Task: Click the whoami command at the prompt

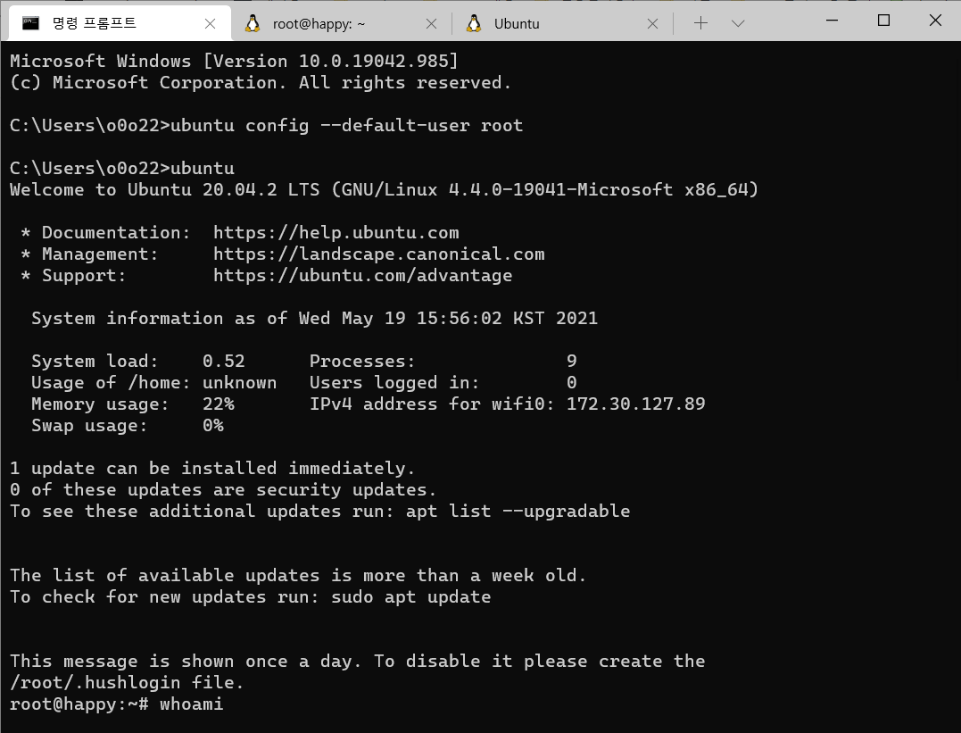Action: pyautogui.click(x=191, y=704)
